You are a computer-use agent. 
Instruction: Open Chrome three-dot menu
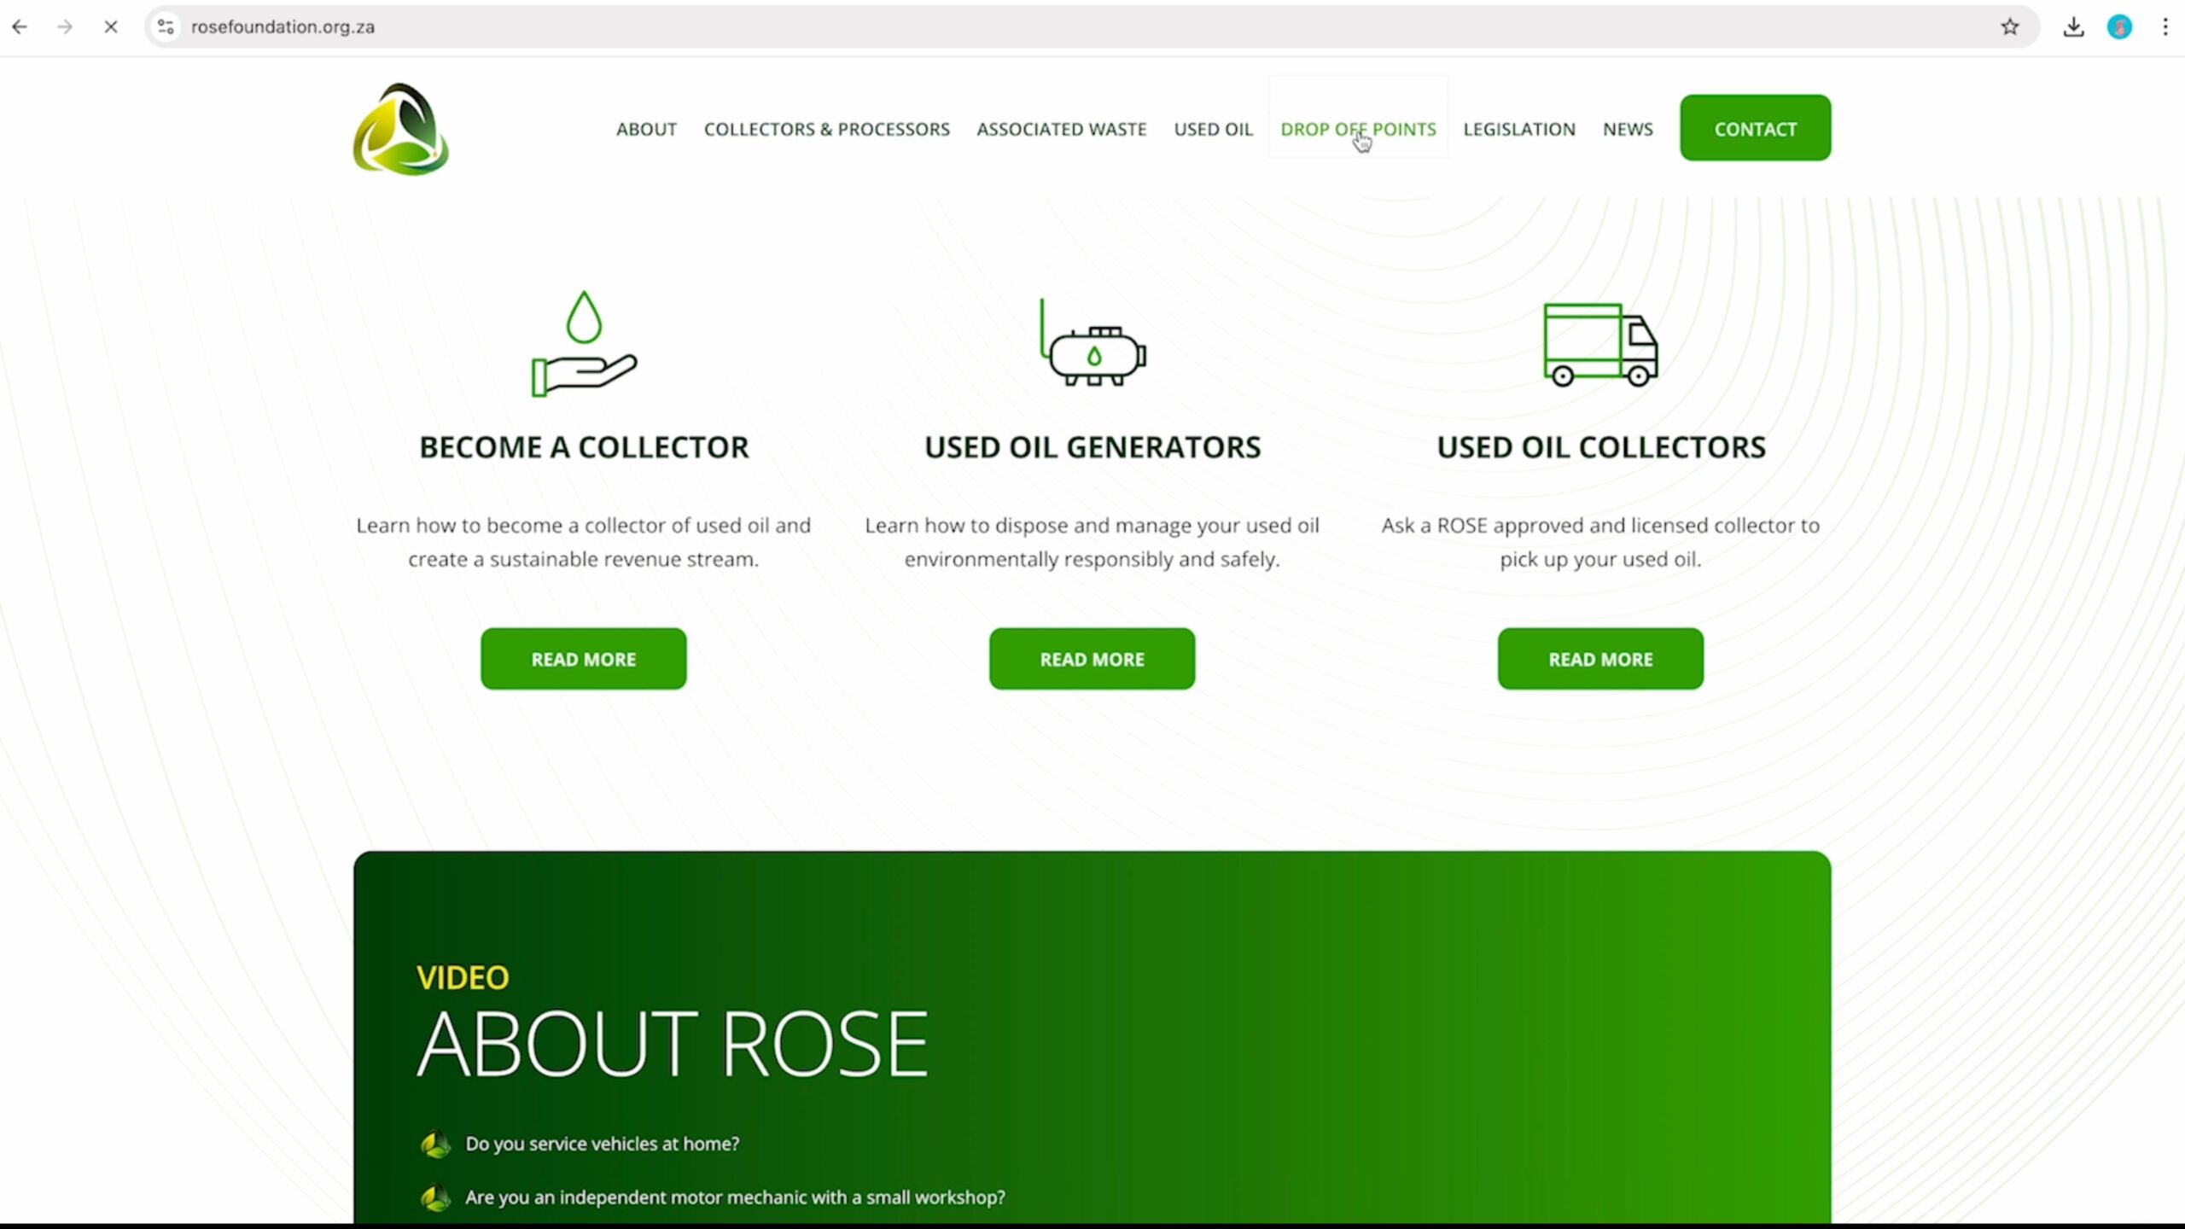click(x=2165, y=26)
